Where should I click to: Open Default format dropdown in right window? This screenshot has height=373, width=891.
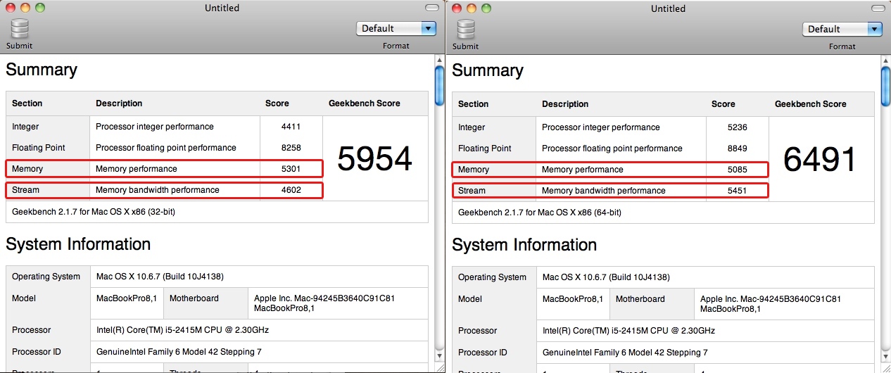[x=842, y=29]
